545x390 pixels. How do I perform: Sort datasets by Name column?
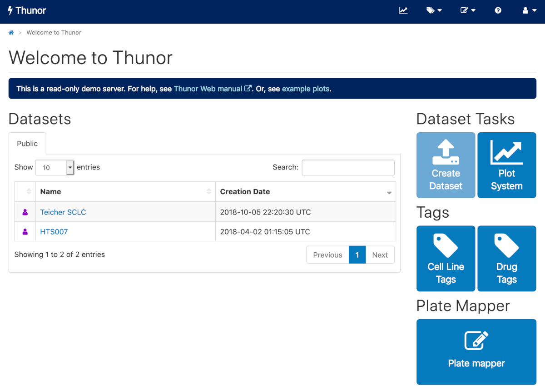tap(125, 192)
